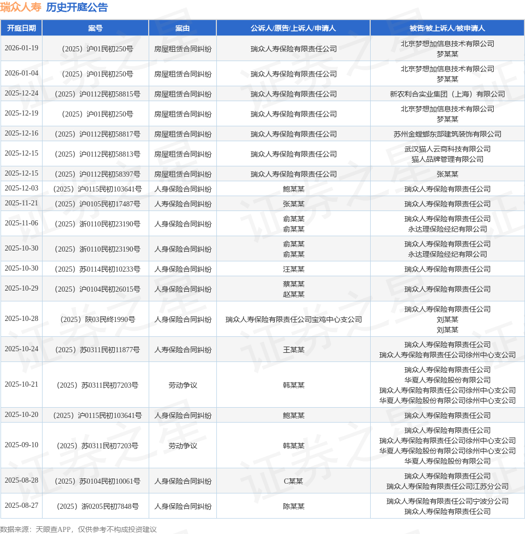This screenshot has height=534, width=525.
Task: Click appellant 瑞众人寿保险有限责任公司宝鸡中心支公司
Action: click(x=293, y=320)
